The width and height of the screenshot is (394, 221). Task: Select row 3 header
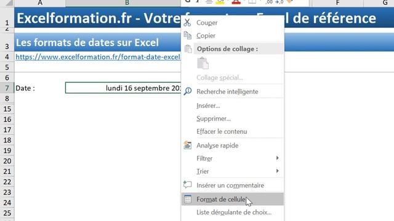(x=7, y=42)
